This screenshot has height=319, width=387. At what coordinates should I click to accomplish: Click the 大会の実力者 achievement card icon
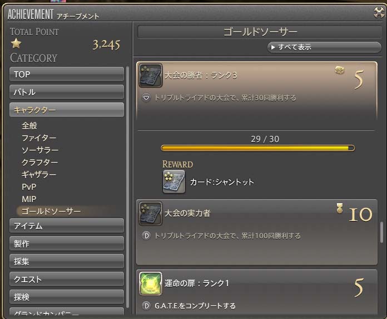[x=150, y=213]
